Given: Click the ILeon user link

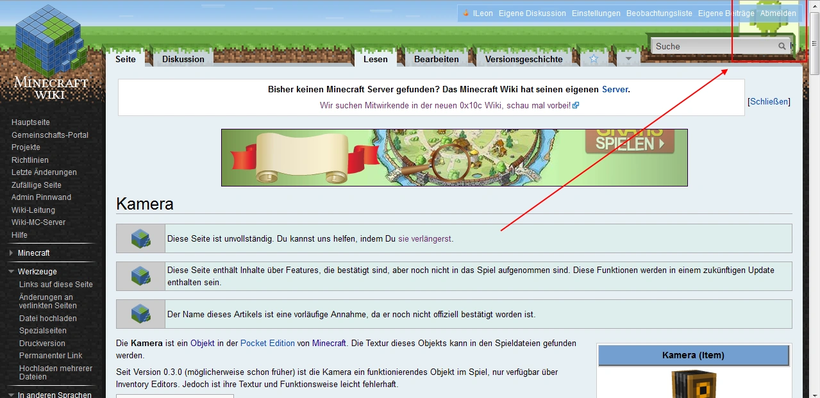Looking at the screenshot, I should click(x=483, y=13).
